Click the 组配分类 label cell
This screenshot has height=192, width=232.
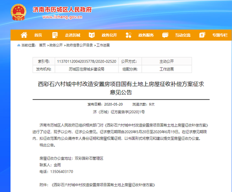pos(130,69)
